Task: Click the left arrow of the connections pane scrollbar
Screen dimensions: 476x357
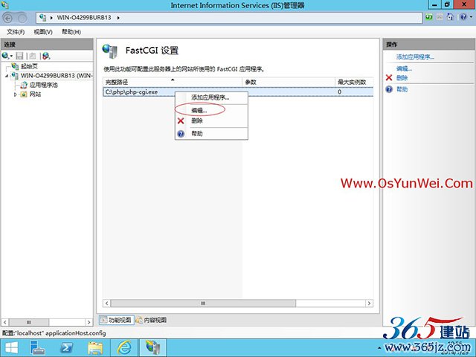Action: click(5, 322)
